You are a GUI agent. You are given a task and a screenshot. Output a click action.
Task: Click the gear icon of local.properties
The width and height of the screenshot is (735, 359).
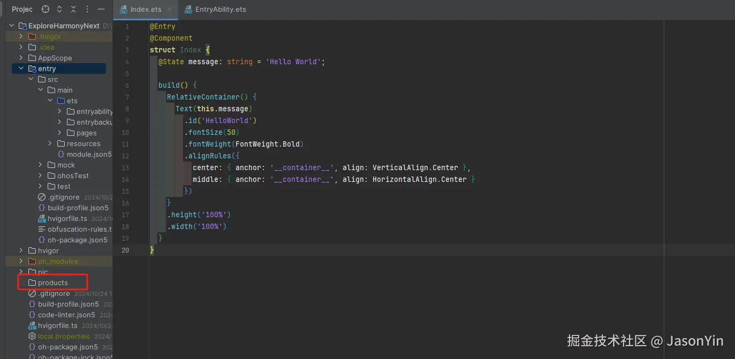click(x=32, y=336)
